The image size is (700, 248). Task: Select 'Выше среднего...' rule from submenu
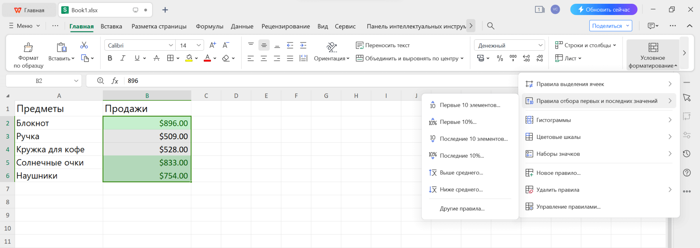[461, 173]
